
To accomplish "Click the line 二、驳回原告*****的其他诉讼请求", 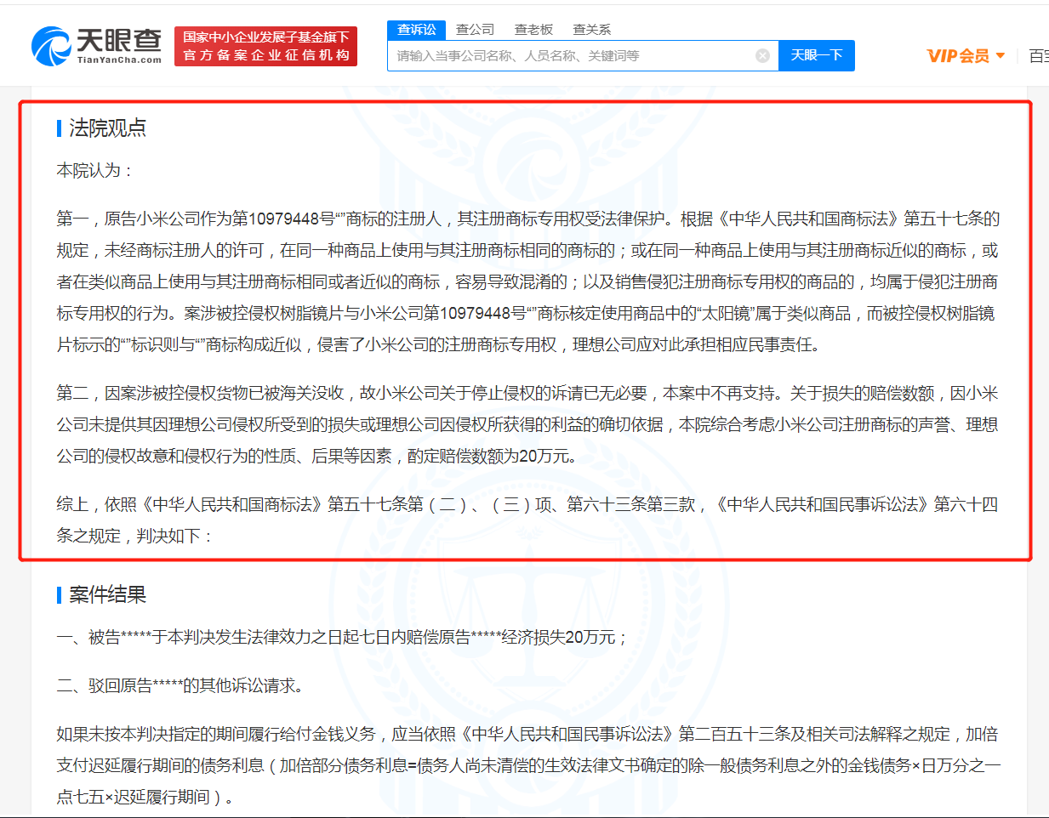I will tap(180, 685).
